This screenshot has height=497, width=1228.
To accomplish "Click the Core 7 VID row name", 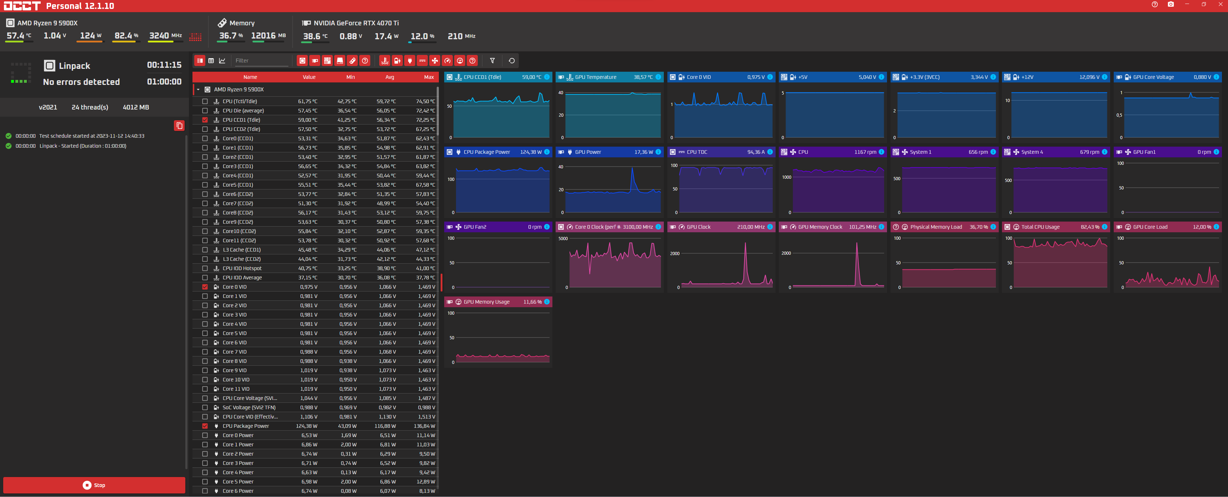I will tap(234, 352).
